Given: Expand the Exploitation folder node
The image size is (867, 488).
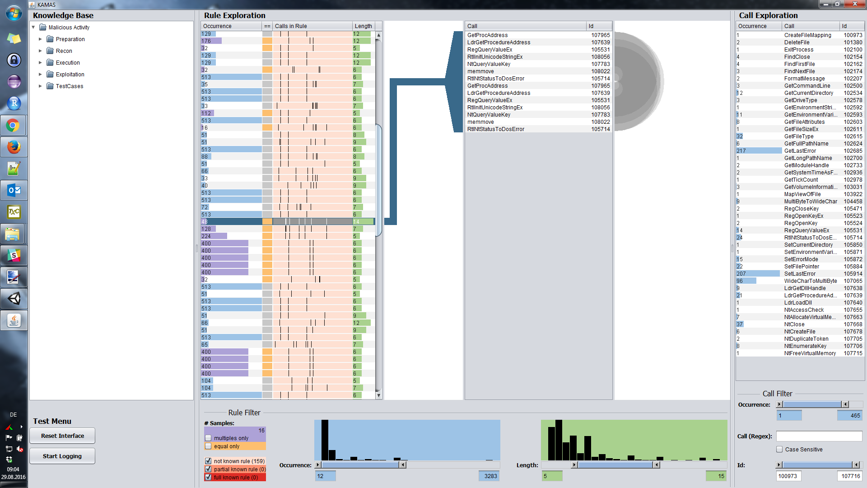Looking at the screenshot, I should (x=40, y=75).
